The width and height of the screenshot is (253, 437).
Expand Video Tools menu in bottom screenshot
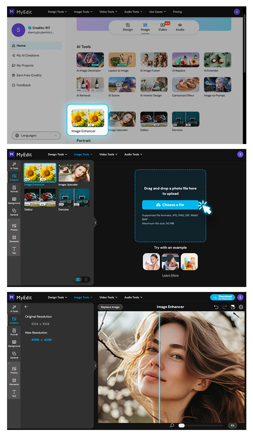point(109,297)
